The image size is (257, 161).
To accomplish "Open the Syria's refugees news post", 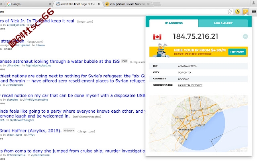I will pyautogui.click(x=73, y=78).
